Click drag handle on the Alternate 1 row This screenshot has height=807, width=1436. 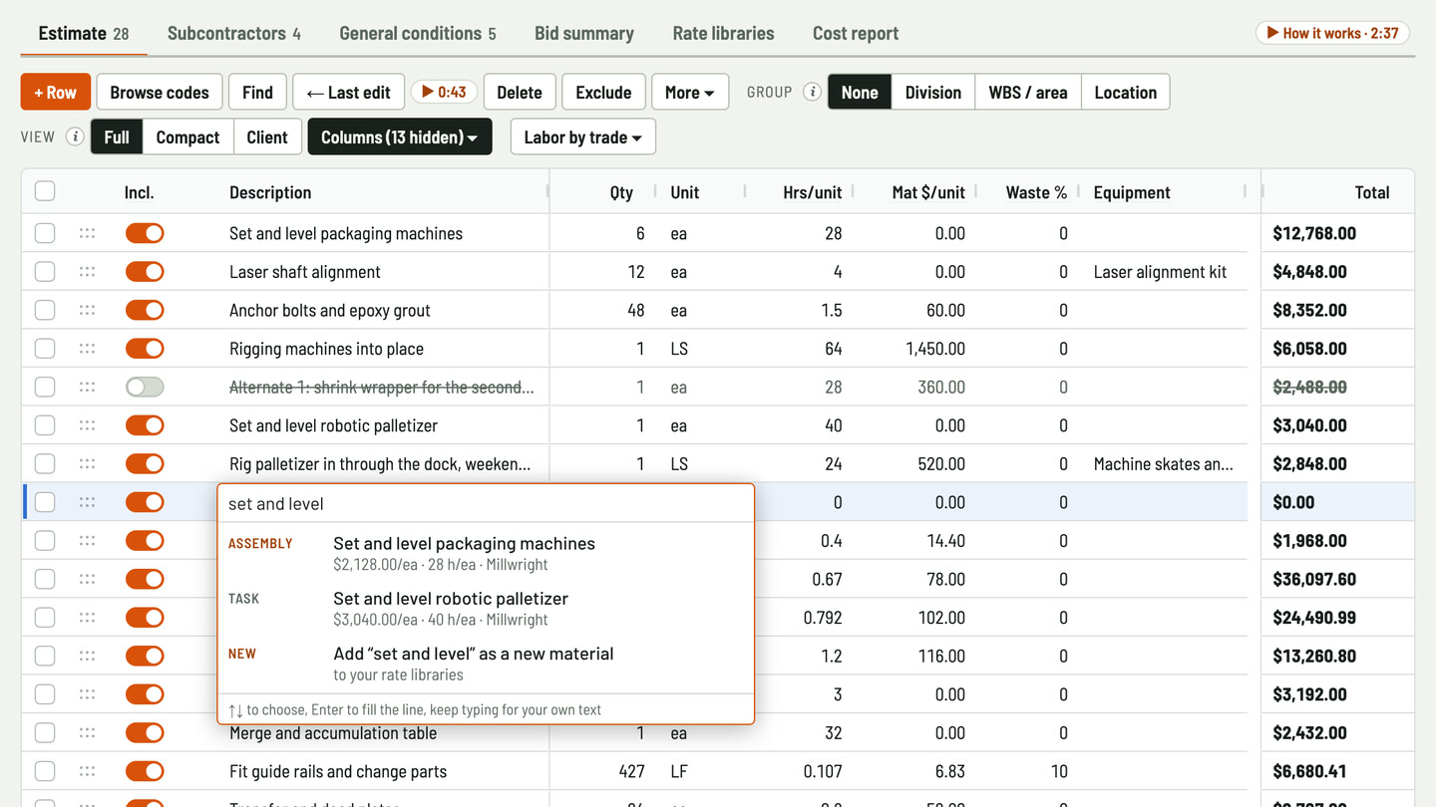tap(87, 387)
